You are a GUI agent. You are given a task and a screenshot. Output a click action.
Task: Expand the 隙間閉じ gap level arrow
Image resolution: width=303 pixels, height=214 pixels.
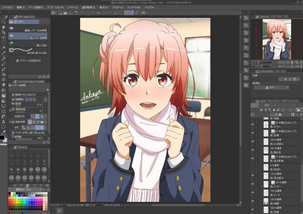tap(45, 99)
